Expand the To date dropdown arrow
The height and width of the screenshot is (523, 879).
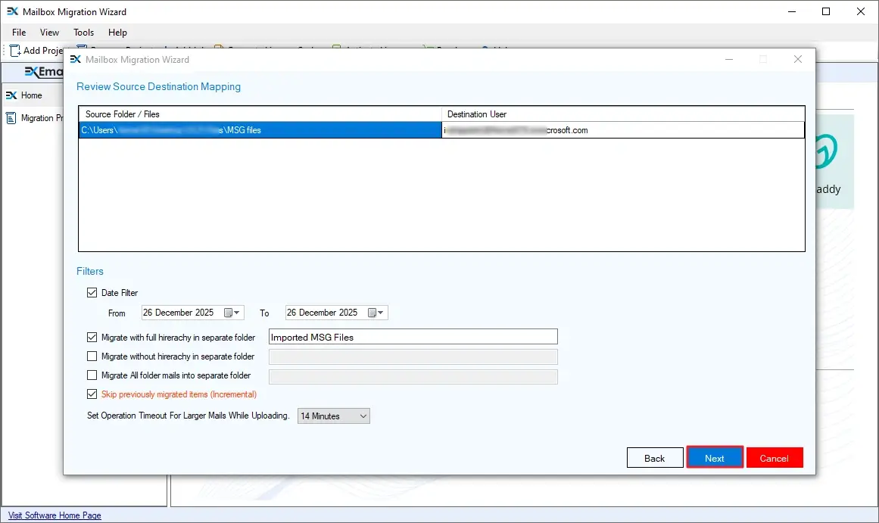pyautogui.click(x=381, y=312)
